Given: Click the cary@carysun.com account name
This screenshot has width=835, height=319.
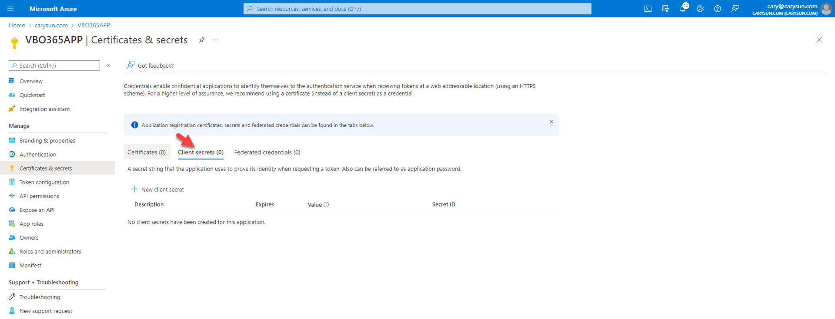Looking at the screenshot, I should [792, 6].
